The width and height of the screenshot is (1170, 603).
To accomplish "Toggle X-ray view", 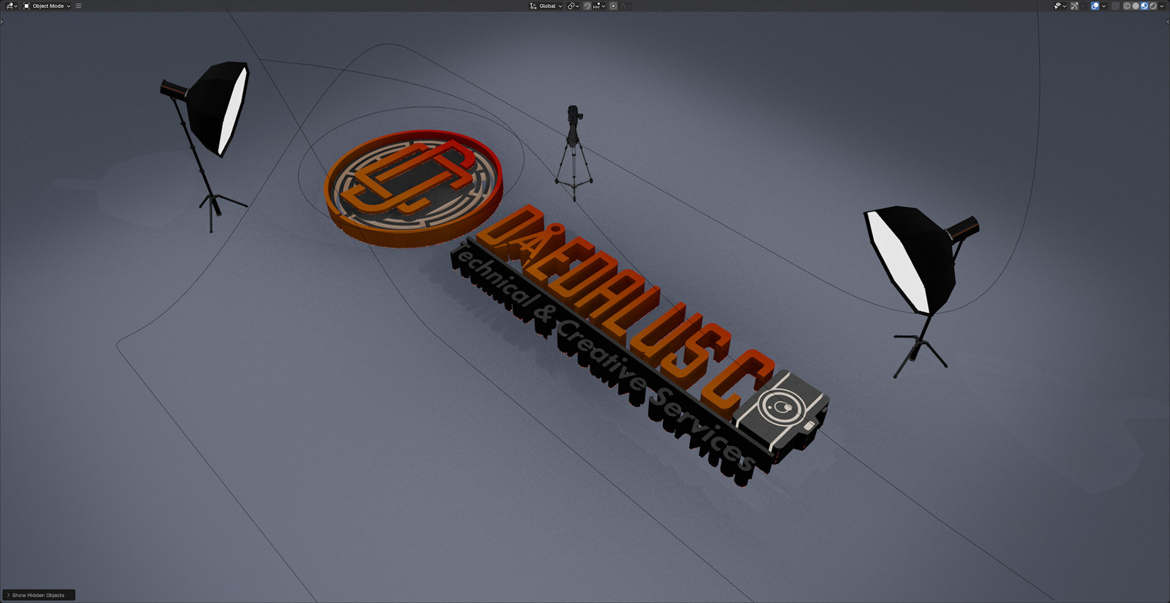I will [1115, 6].
